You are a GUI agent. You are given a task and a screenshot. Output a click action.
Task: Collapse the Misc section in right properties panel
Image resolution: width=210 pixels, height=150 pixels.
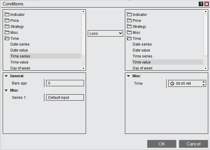(x=128, y=76)
